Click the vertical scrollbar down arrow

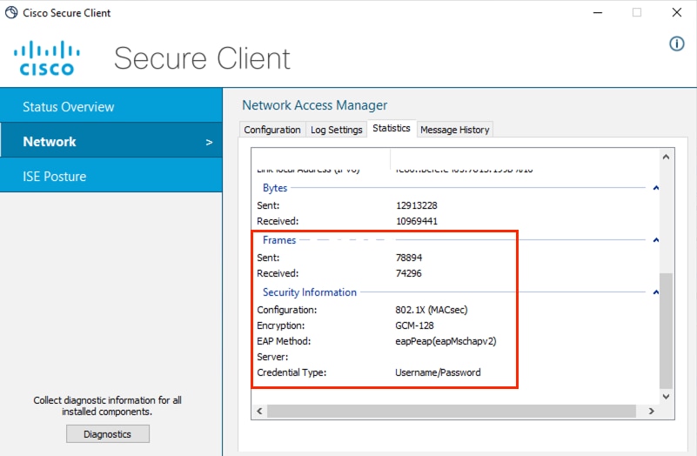click(x=666, y=395)
